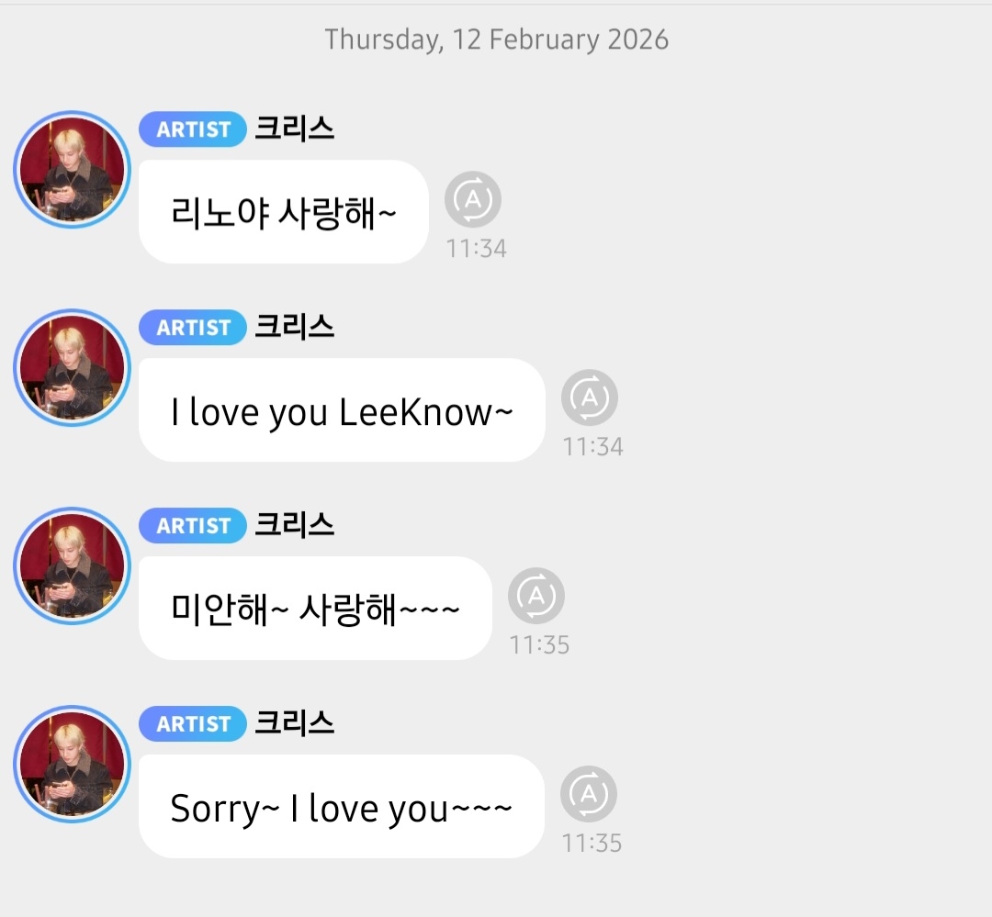This screenshot has height=917, width=992.
Task: Select the I love you LeeKnow~ bubble
Action: click(x=342, y=409)
